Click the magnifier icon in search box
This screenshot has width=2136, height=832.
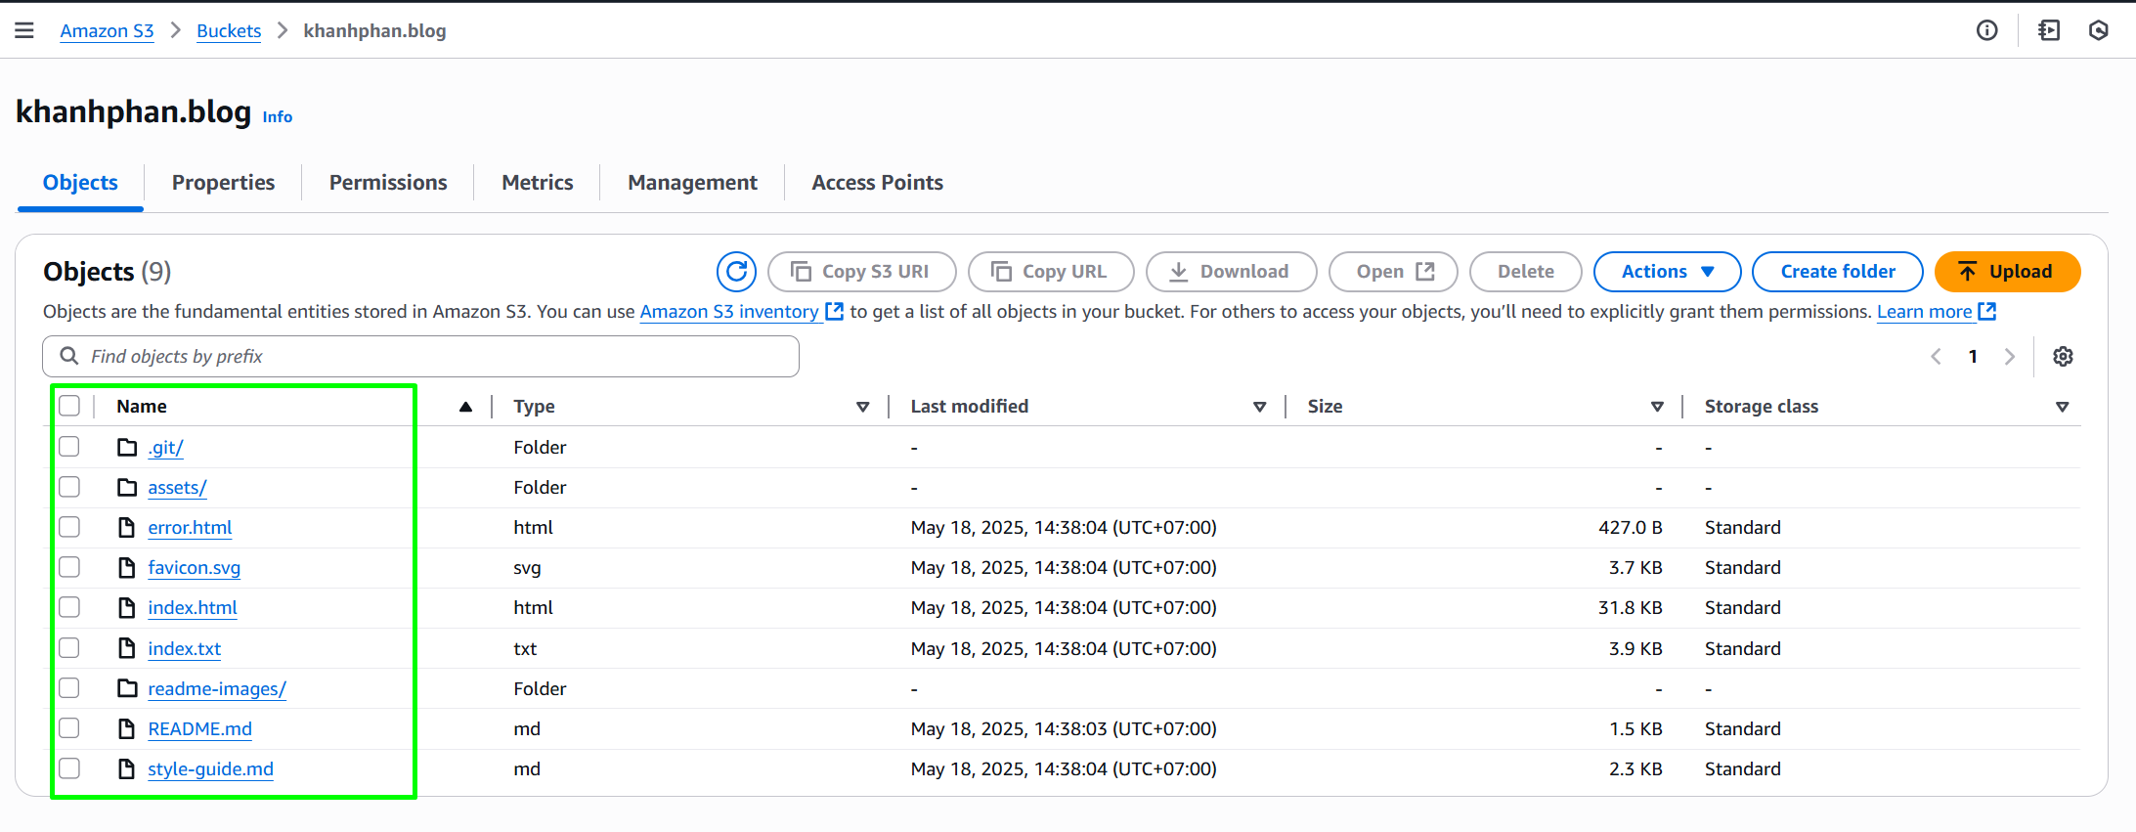69,356
